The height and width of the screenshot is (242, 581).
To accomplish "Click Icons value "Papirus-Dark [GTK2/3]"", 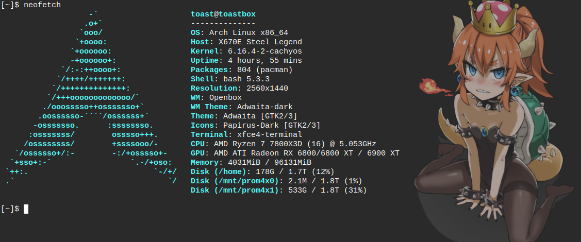I will tap(272, 126).
